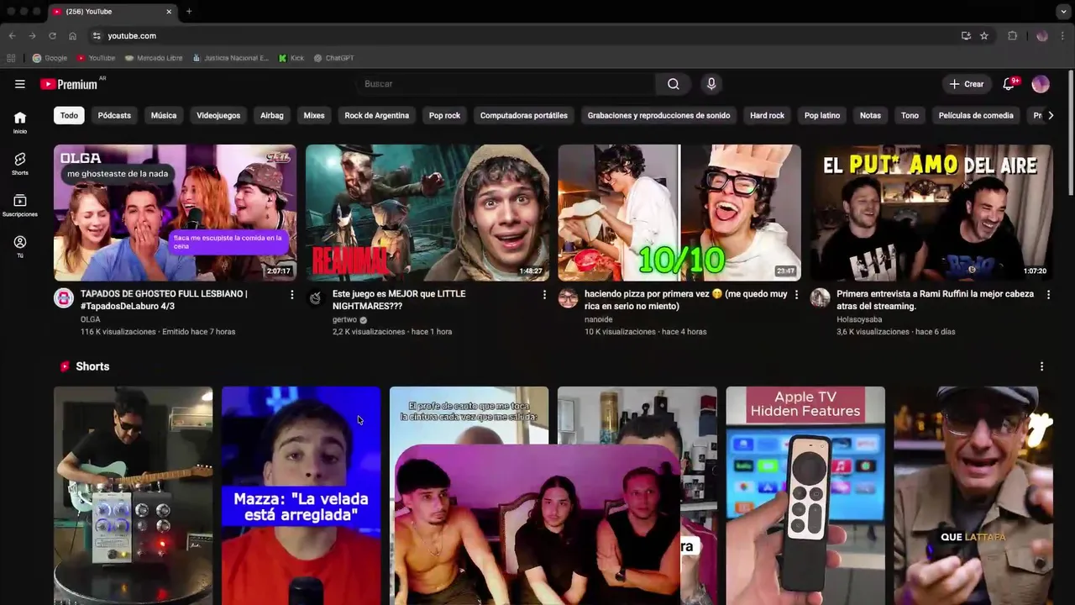Select the Pop latino filter chip
1075x605 pixels.
pos(822,116)
